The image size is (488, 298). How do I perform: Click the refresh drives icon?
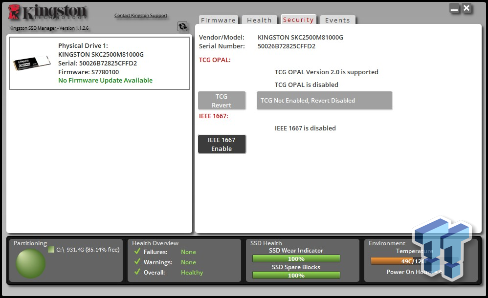pos(182,26)
